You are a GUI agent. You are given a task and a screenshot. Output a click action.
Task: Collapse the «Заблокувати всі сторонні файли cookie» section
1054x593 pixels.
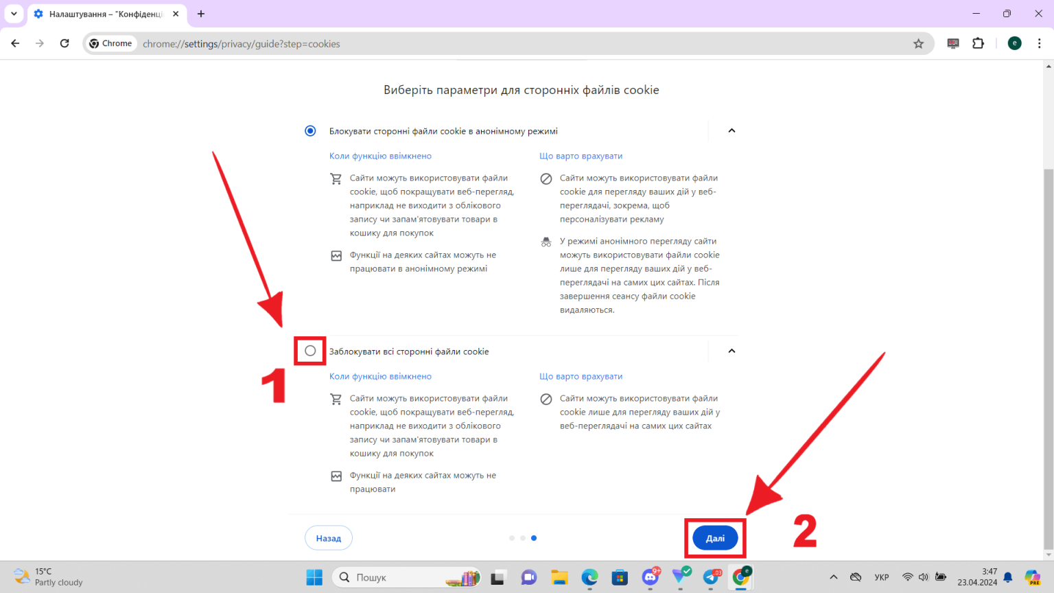click(731, 351)
